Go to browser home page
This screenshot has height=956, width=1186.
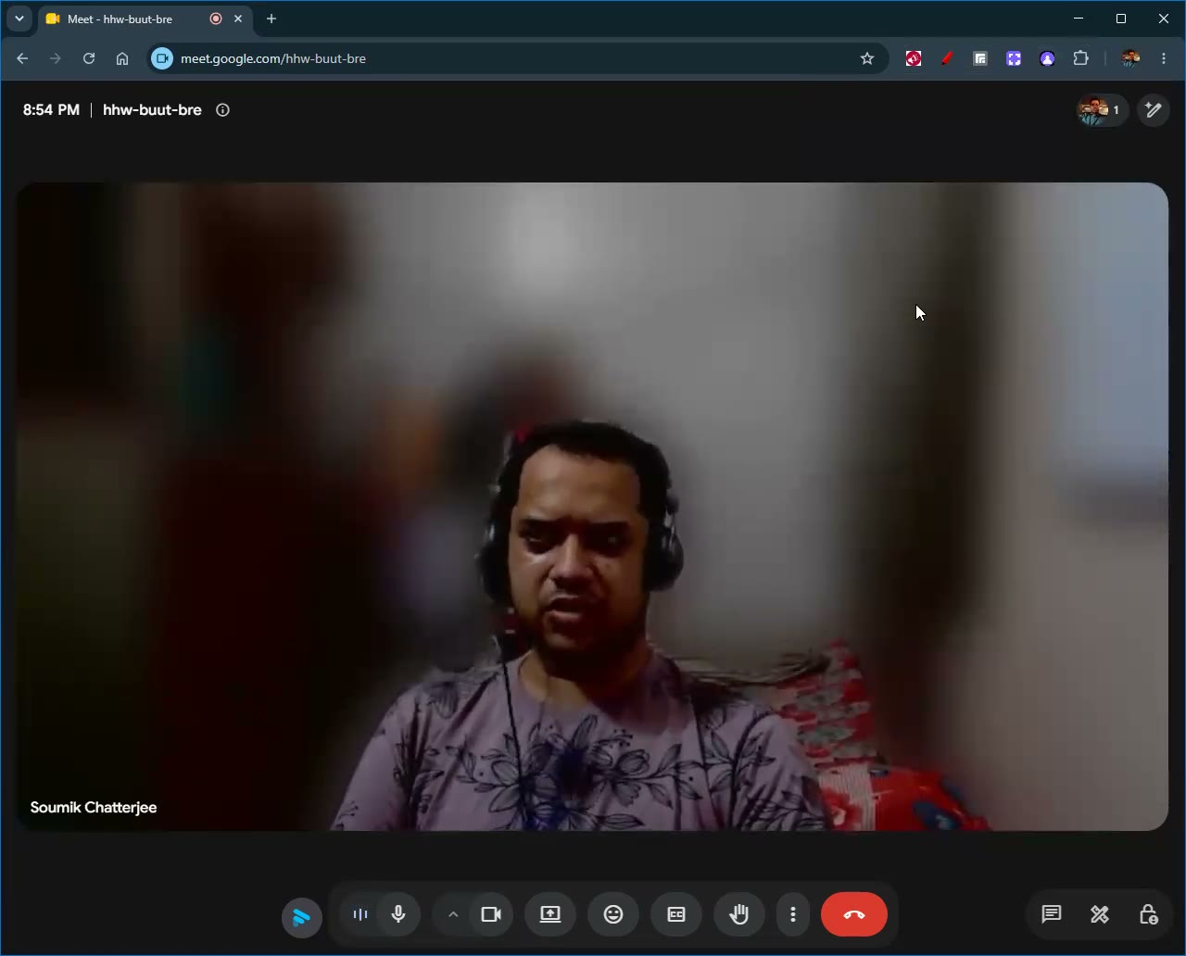tap(122, 58)
